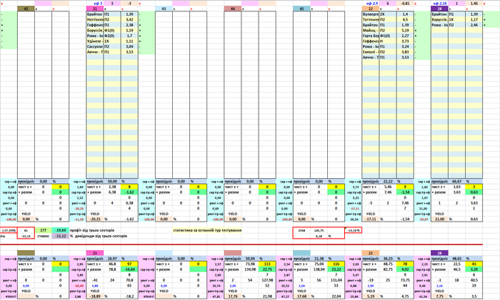Viewport: 500px width, 300px height.
Task: Click the Герта Берлін match cell
Action: [x=370, y=36]
